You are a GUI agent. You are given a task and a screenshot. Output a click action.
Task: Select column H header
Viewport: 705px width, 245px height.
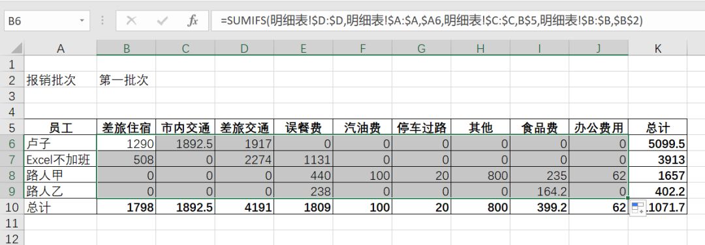[x=480, y=49]
